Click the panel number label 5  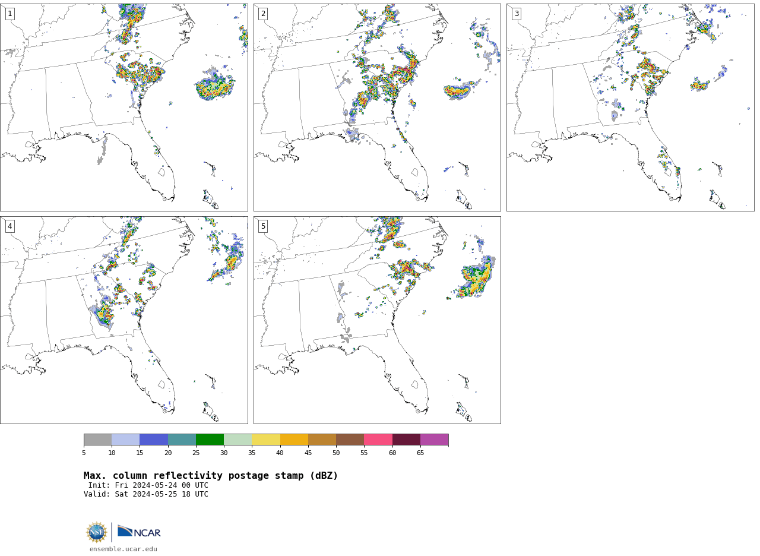[263, 226]
